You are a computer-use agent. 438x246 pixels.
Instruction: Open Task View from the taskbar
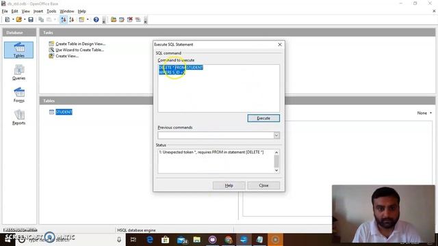133,240
